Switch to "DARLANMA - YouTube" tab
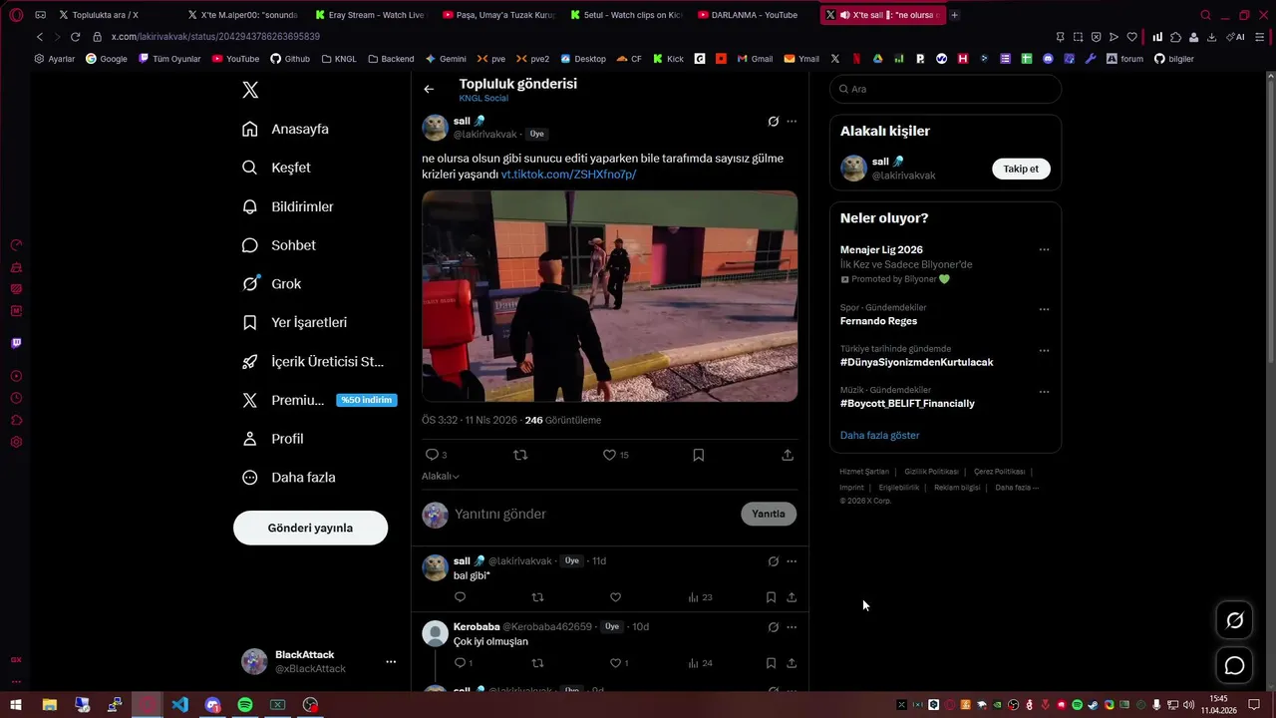The width and height of the screenshot is (1276, 718). (754, 15)
